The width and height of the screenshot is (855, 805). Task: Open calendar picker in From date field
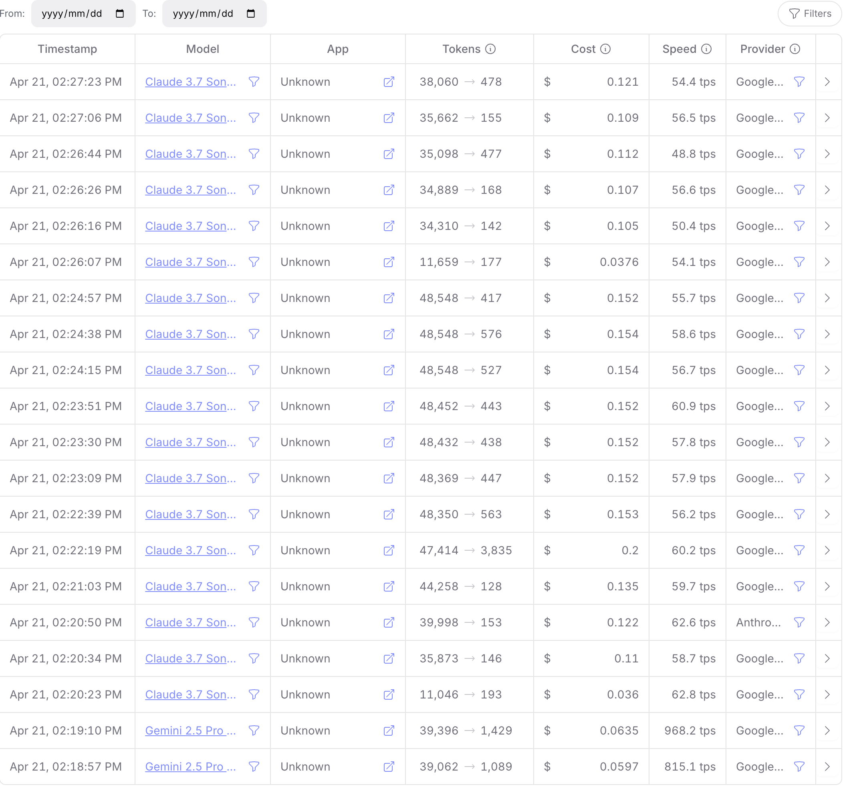[120, 14]
